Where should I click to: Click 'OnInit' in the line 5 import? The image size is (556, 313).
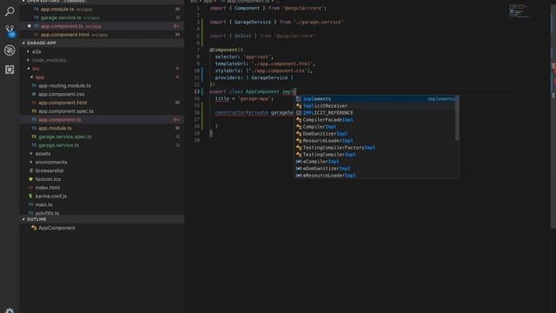[243, 36]
